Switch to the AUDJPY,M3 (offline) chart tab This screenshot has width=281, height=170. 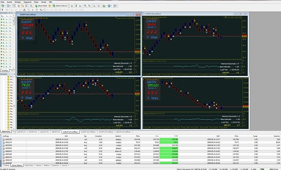coord(88,132)
